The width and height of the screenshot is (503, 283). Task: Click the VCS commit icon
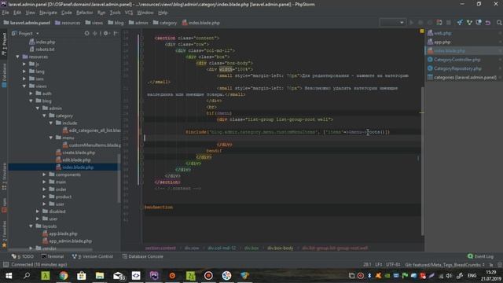pyautogui.click(x=469, y=23)
